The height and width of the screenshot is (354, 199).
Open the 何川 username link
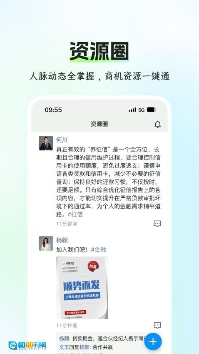pyautogui.click(x=62, y=140)
